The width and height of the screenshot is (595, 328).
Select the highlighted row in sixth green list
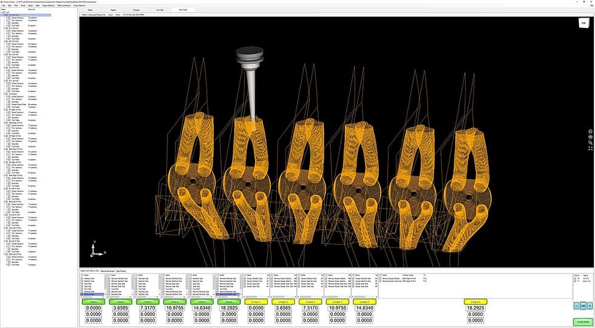[x=228, y=294]
